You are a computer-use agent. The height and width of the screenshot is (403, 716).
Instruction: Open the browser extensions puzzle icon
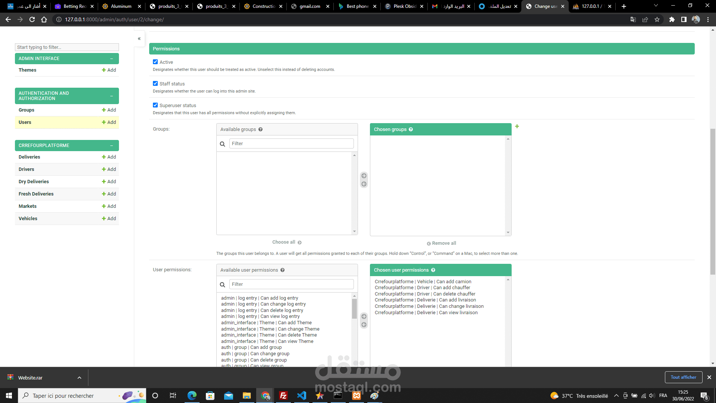pyautogui.click(x=672, y=19)
